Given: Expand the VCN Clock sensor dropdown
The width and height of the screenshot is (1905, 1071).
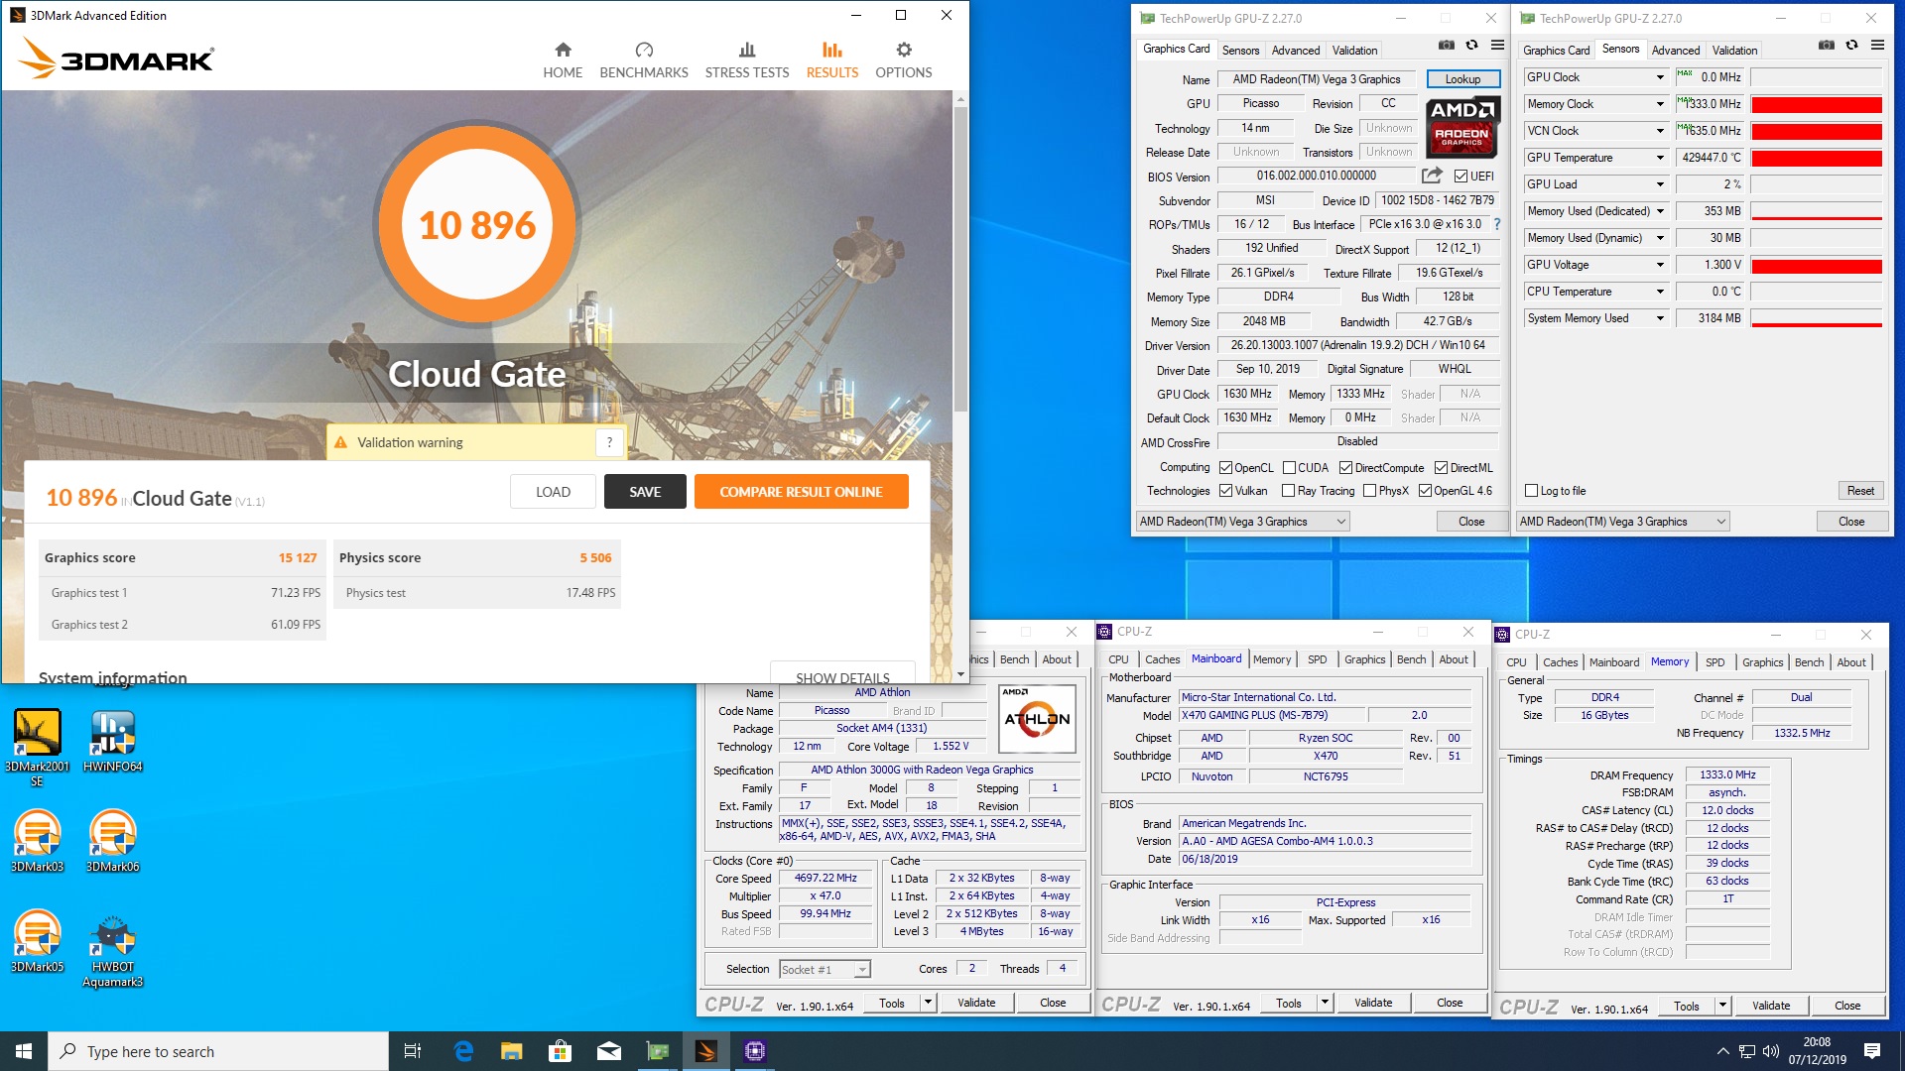Looking at the screenshot, I should [x=1660, y=131].
